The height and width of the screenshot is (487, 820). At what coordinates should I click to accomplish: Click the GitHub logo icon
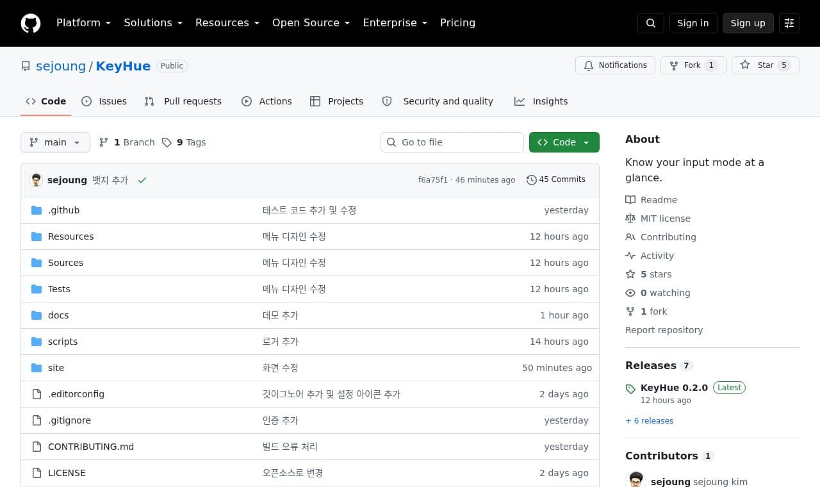31,23
